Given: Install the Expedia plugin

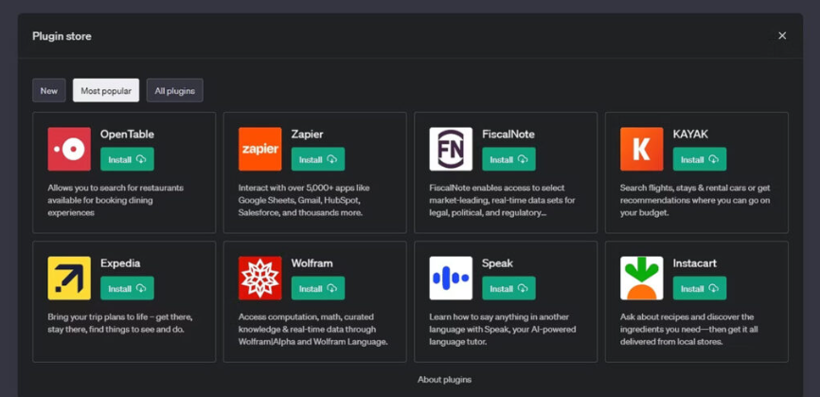Looking at the screenshot, I should 127,289.
